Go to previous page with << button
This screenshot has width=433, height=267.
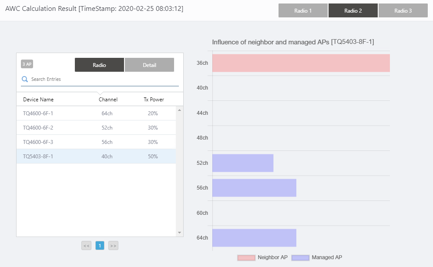[86, 246]
